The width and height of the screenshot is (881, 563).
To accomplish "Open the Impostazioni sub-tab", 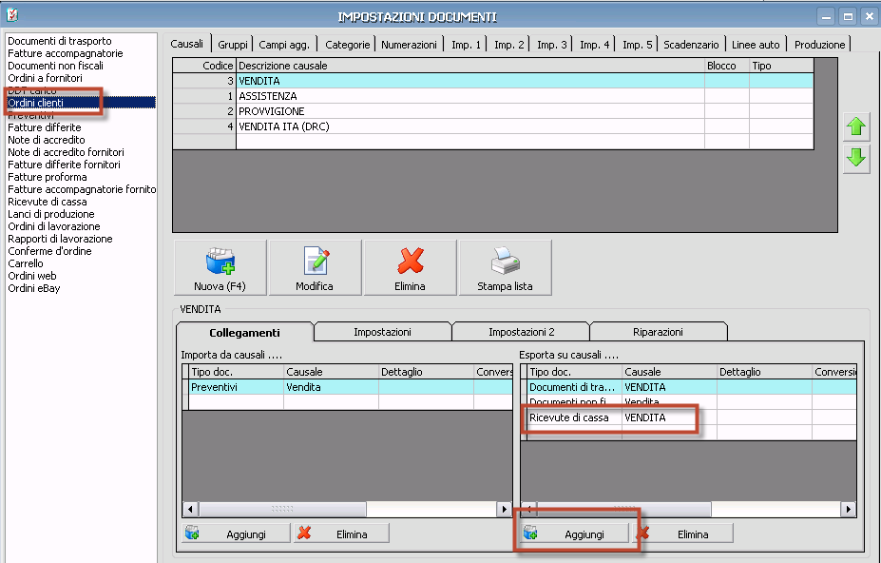I will (382, 332).
